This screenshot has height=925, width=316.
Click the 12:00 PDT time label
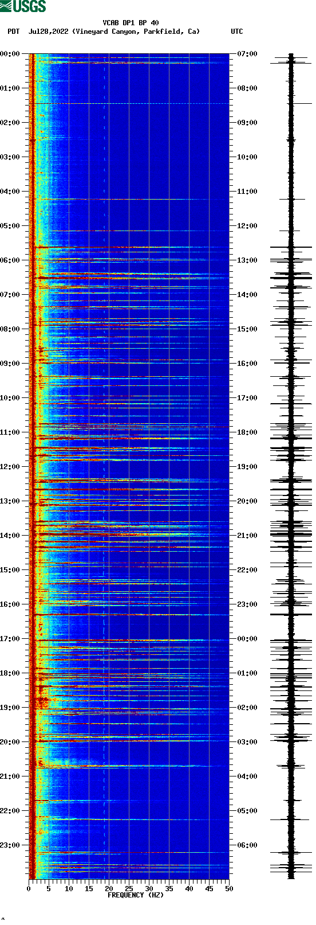[10, 467]
